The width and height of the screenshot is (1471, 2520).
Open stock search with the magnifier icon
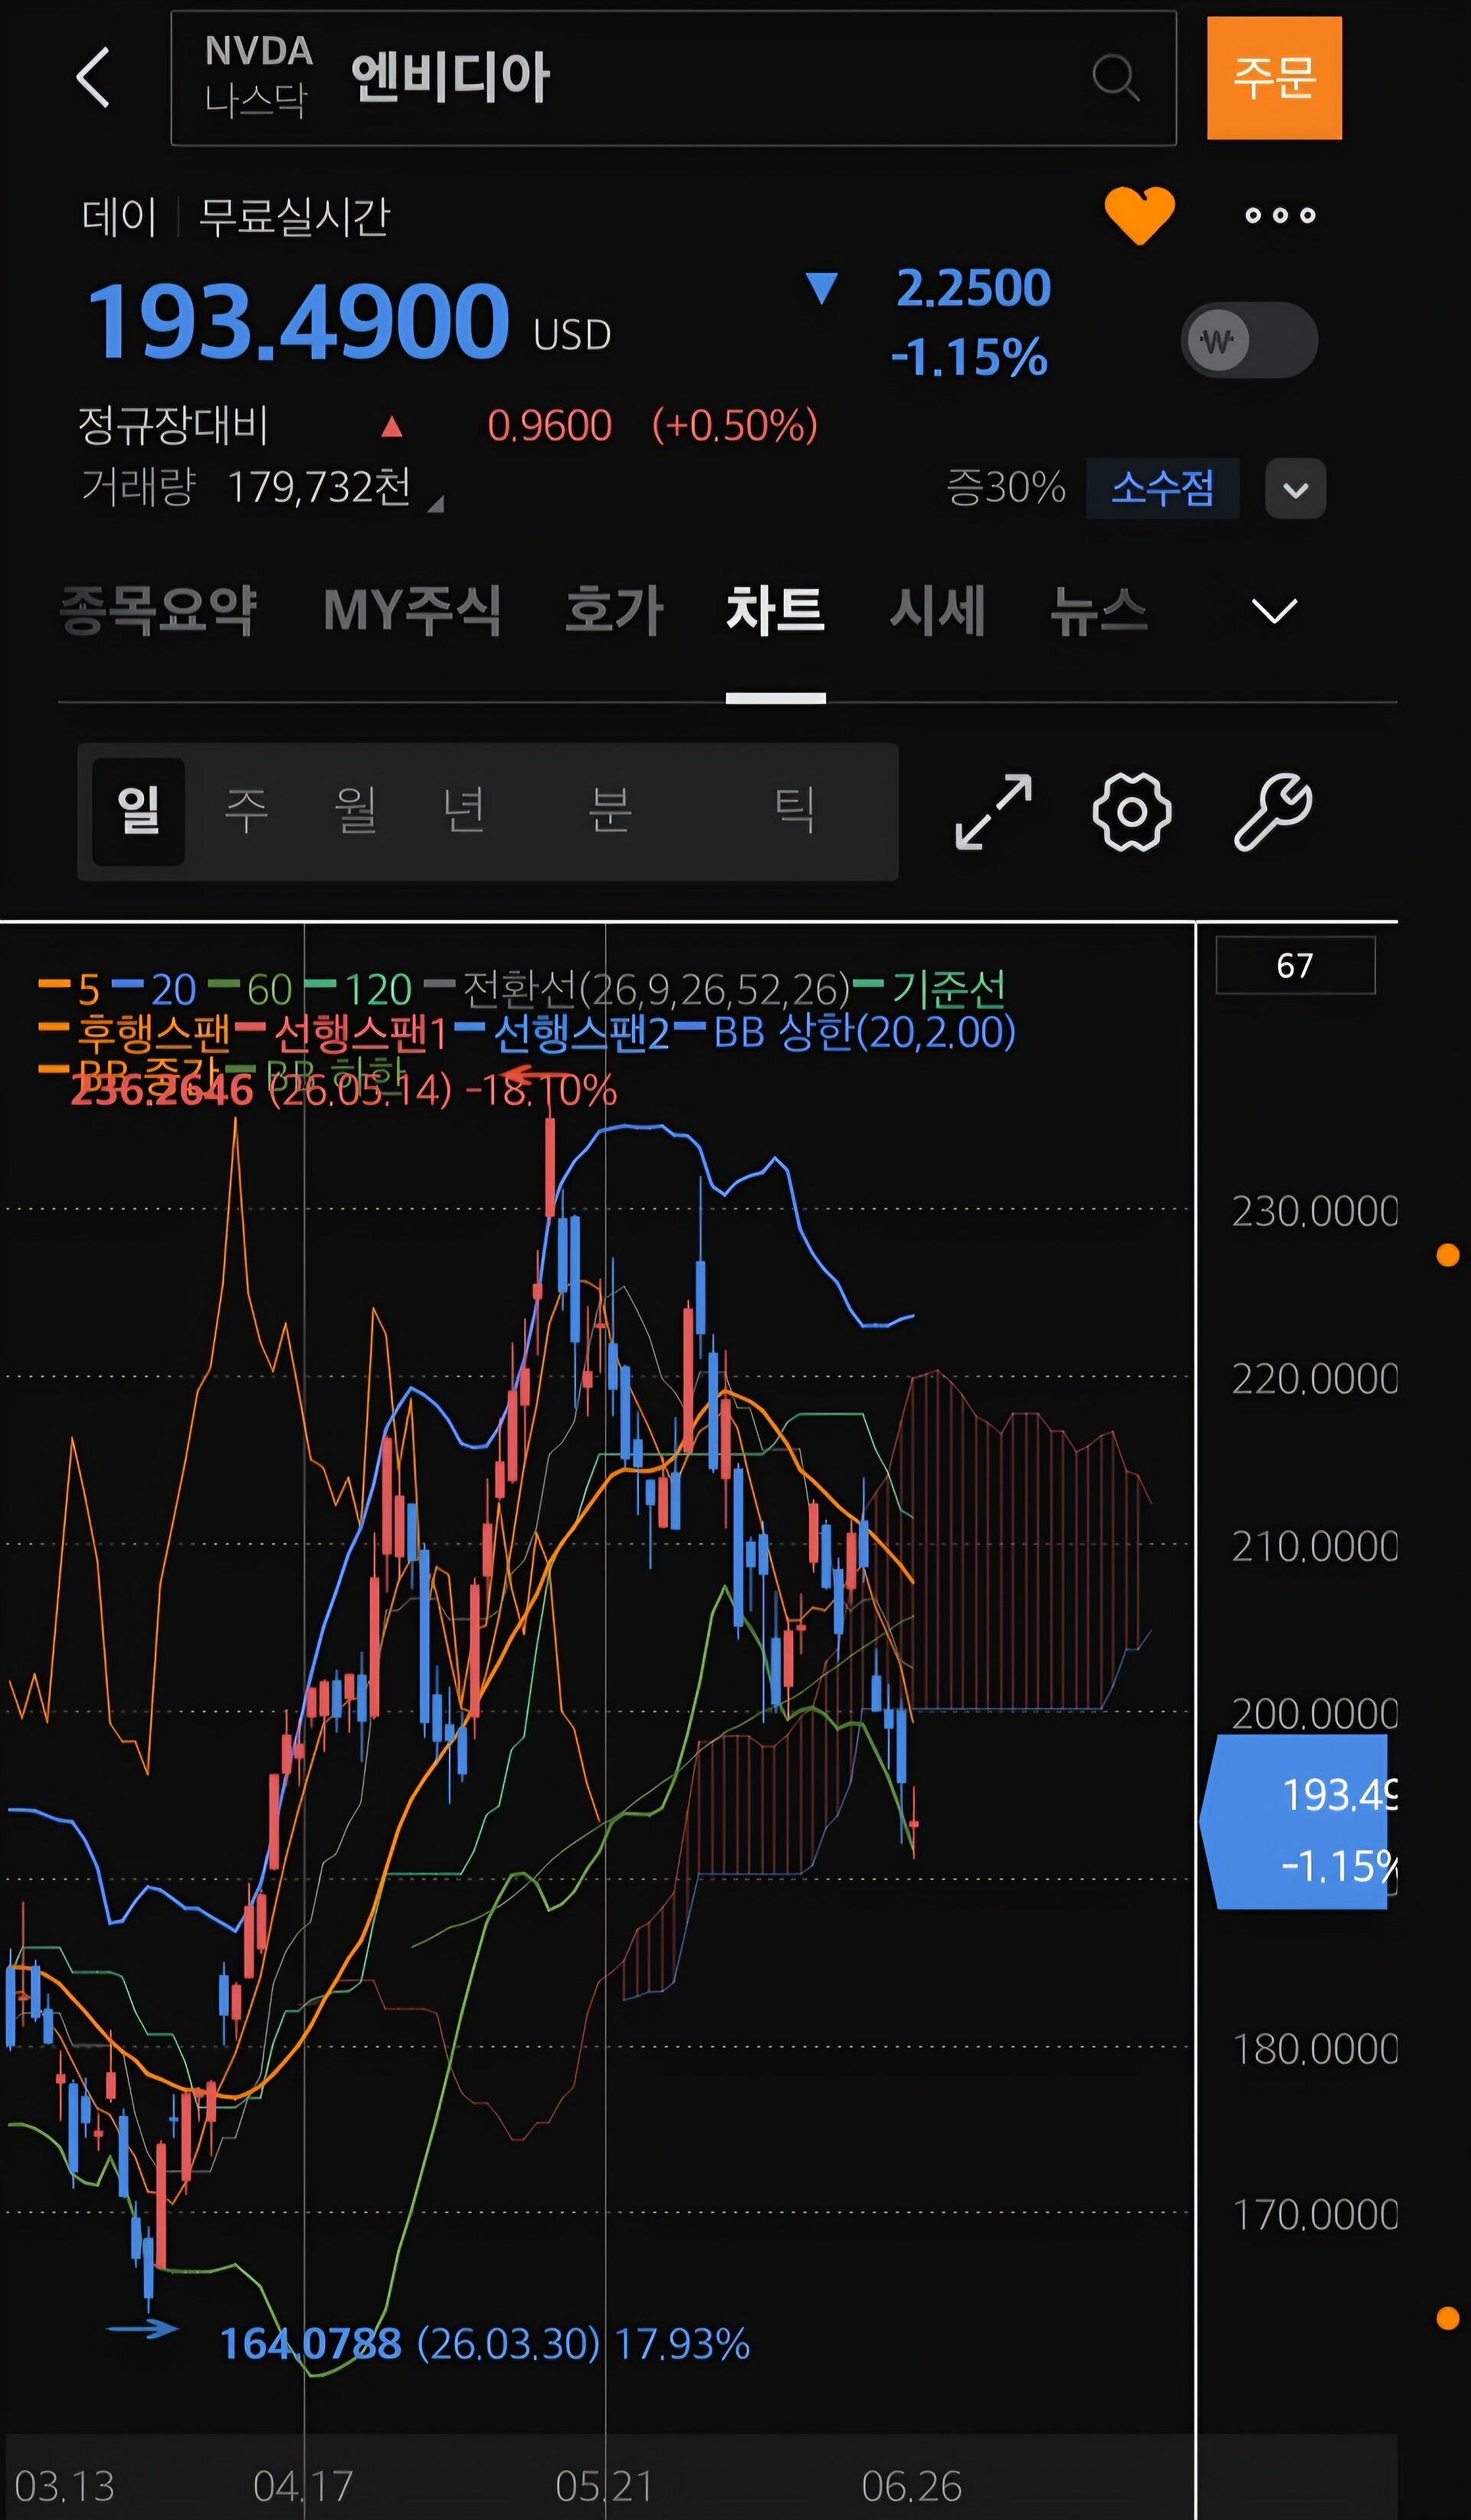click(1116, 78)
